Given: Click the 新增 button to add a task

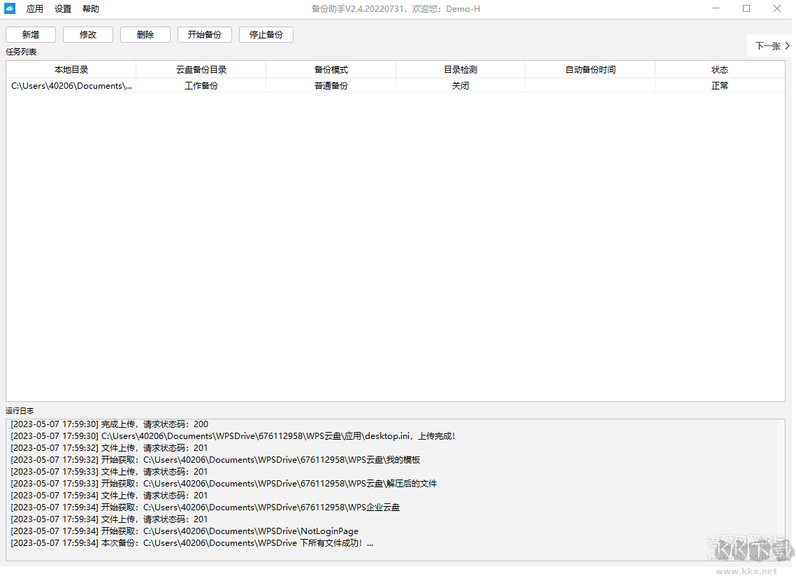Looking at the screenshot, I should pyautogui.click(x=31, y=34).
